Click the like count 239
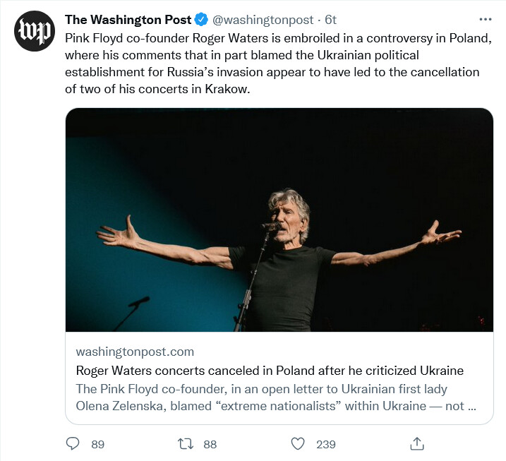Image resolution: width=506 pixels, height=461 pixels. coord(325,444)
